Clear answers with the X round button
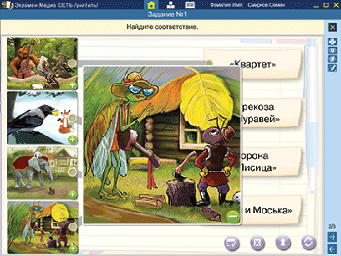The height and width of the screenshot is (256, 341). pyautogui.click(x=257, y=243)
